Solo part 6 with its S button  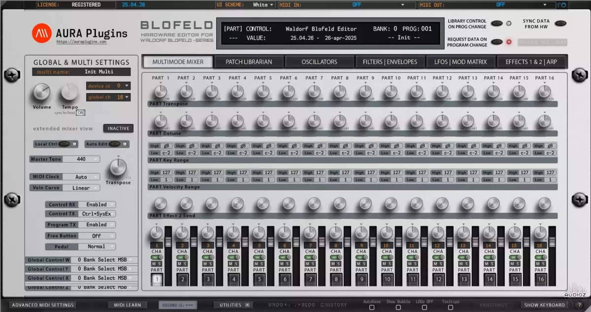click(287, 263)
